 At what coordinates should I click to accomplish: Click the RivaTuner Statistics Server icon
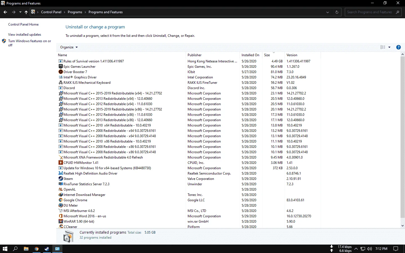tap(60, 184)
